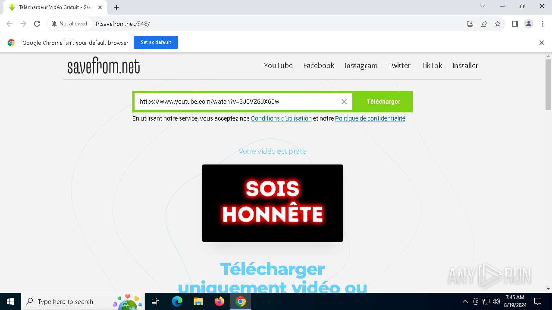
Task: Open the Windows Start menu
Action: click(x=10, y=301)
